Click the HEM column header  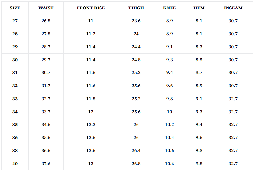click(x=199, y=8)
